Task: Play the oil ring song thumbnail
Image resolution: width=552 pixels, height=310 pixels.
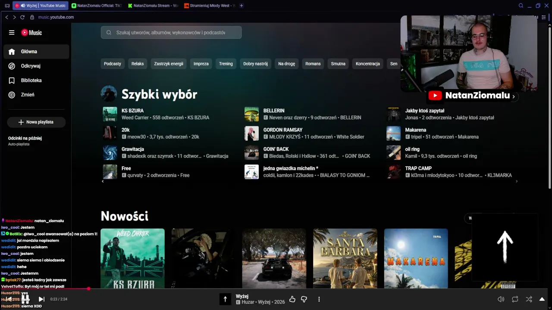Action: tap(393, 152)
